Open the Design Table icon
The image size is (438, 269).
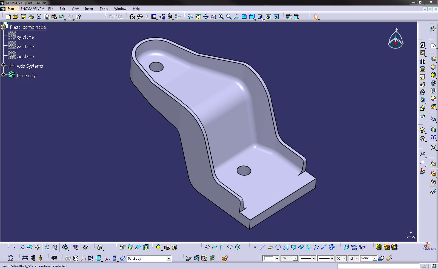[x=154, y=17]
